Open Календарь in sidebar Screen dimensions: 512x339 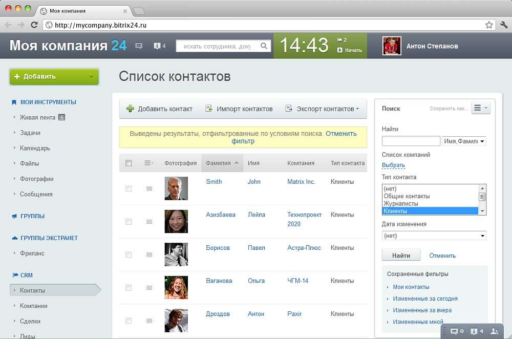pos(35,148)
